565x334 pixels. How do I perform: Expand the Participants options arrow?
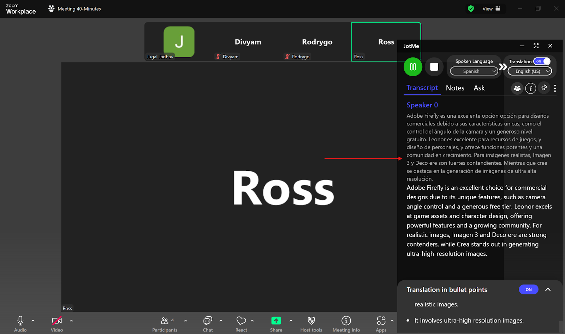click(185, 321)
